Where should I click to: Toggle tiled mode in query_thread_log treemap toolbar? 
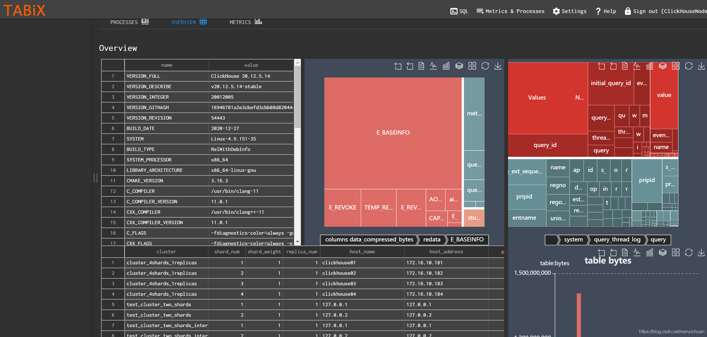tap(676, 66)
